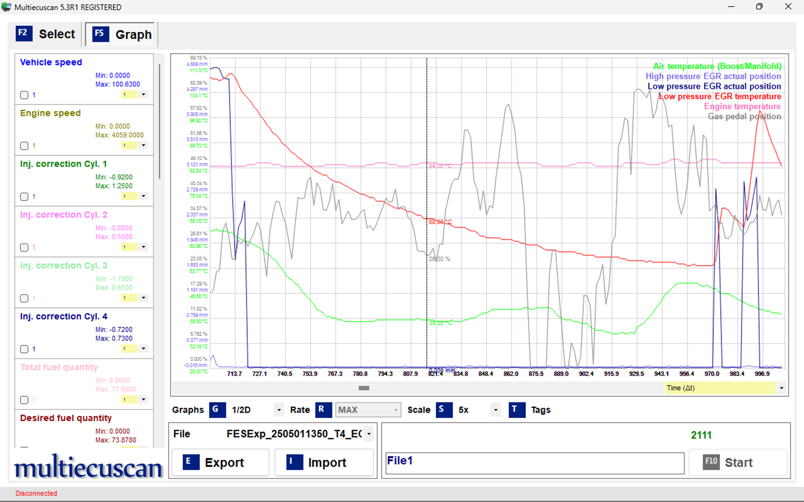Click Low pressure EGR temperature legend entry

[x=720, y=96]
